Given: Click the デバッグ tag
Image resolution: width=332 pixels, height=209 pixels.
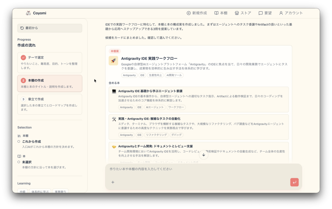Looking at the screenshot, I should tap(177, 135).
